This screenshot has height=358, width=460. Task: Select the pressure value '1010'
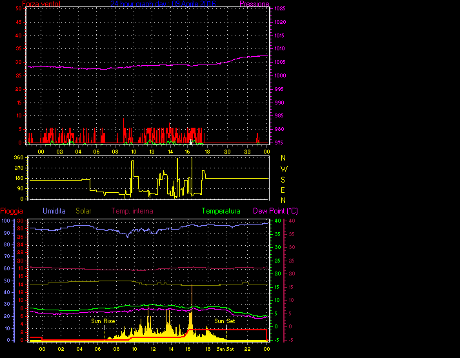pyautogui.click(x=280, y=48)
